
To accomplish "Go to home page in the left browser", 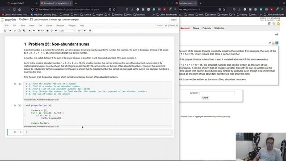I will pos(20,9).
